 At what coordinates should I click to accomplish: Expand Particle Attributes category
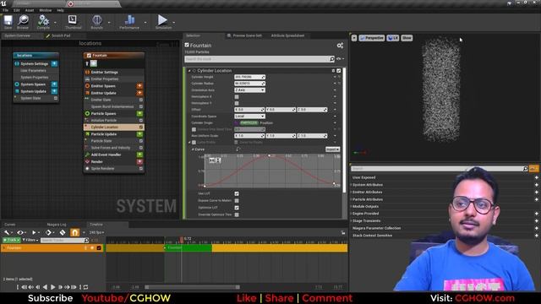[x=352, y=199]
